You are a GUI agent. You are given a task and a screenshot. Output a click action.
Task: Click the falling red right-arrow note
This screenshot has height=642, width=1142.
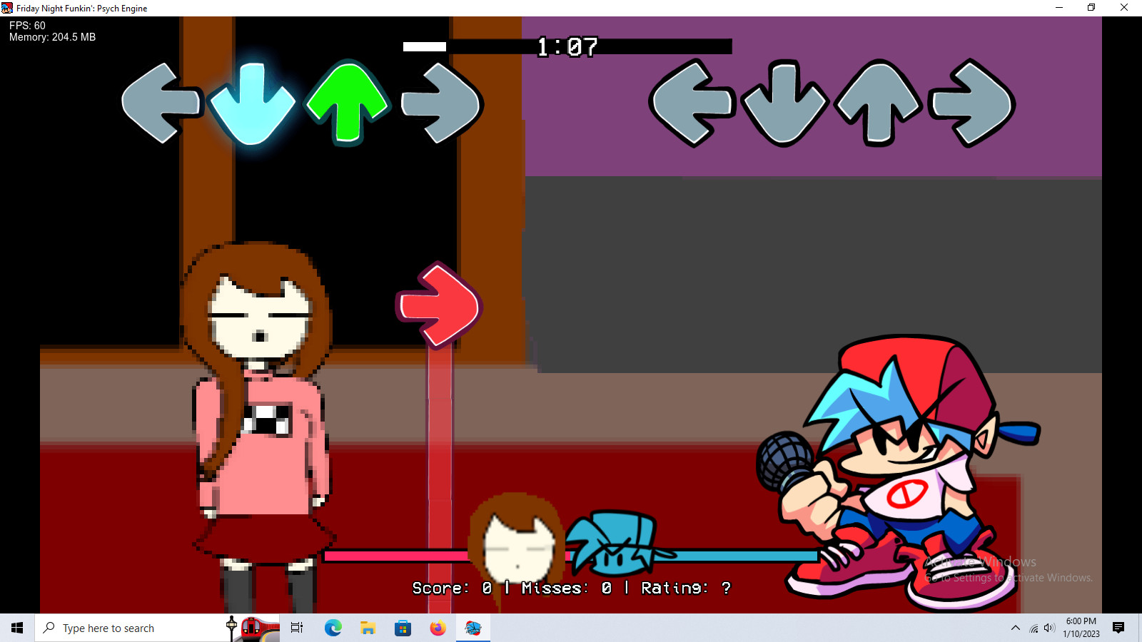pos(439,303)
